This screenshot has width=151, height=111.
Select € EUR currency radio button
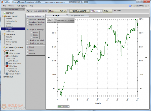pos(31,35)
